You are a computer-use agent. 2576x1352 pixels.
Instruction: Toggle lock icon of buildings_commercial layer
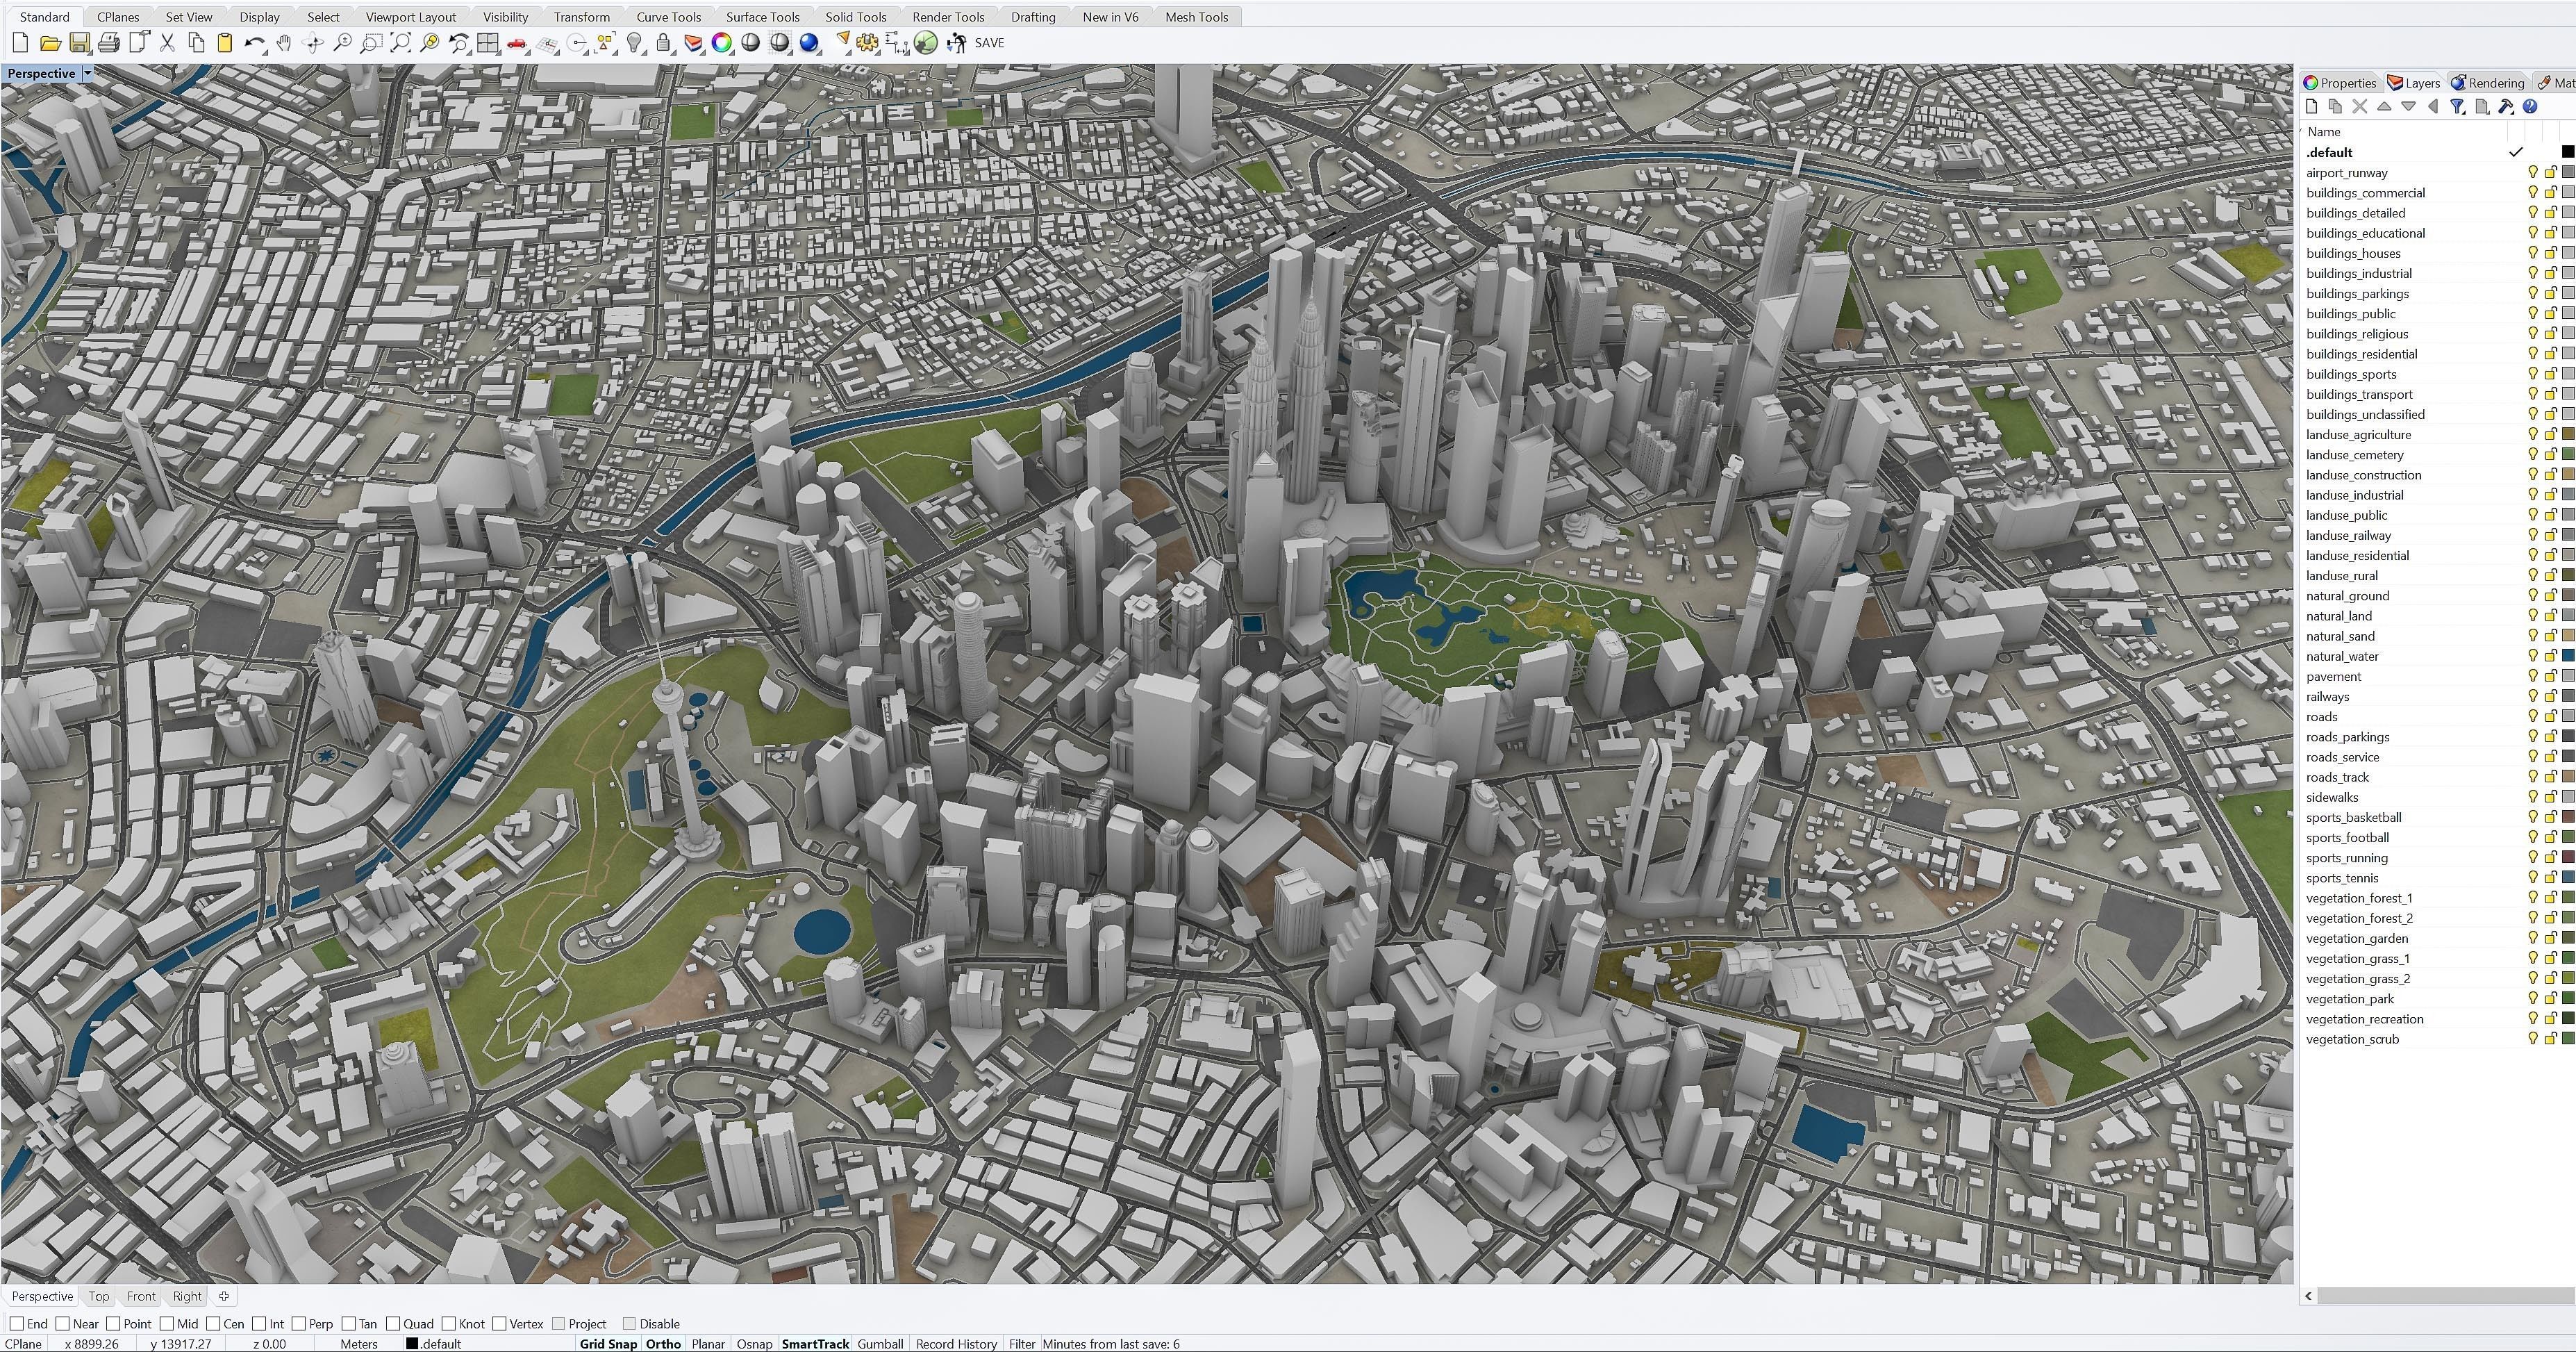(2550, 193)
